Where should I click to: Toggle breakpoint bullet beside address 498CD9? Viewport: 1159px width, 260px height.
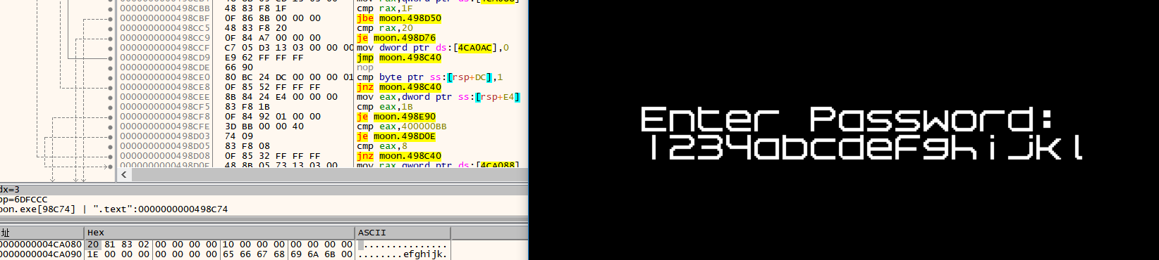(x=110, y=58)
